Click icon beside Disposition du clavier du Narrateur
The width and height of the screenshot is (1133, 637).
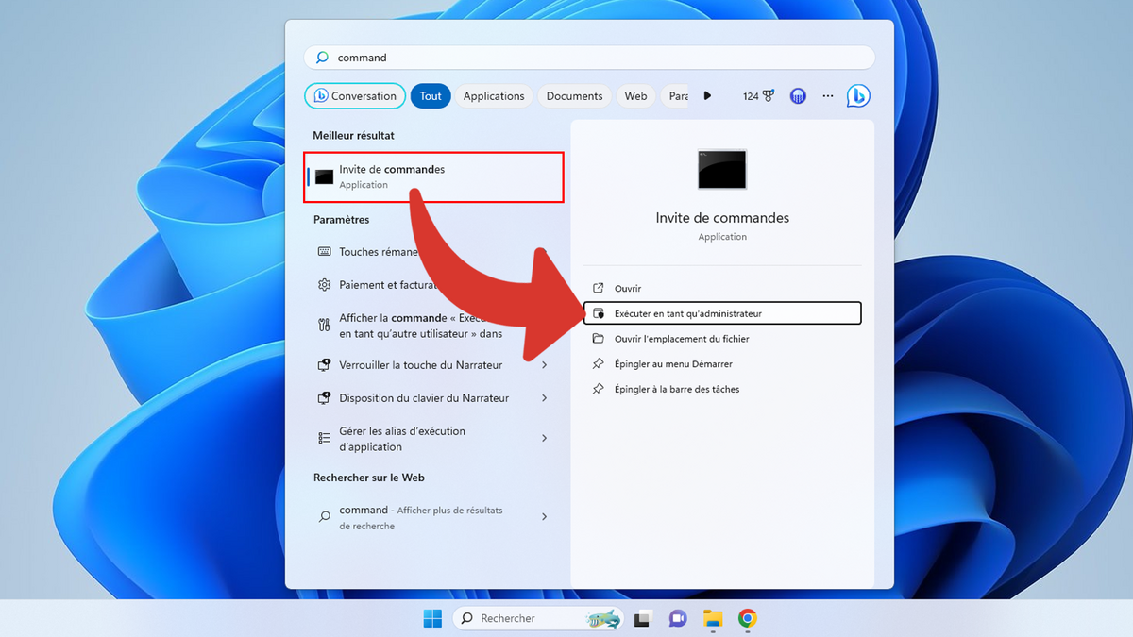click(x=324, y=398)
